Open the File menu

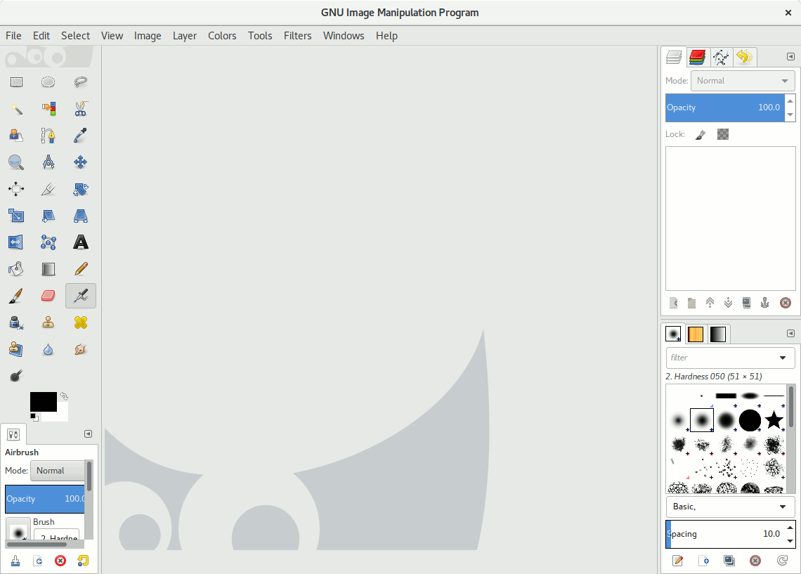(13, 36)
